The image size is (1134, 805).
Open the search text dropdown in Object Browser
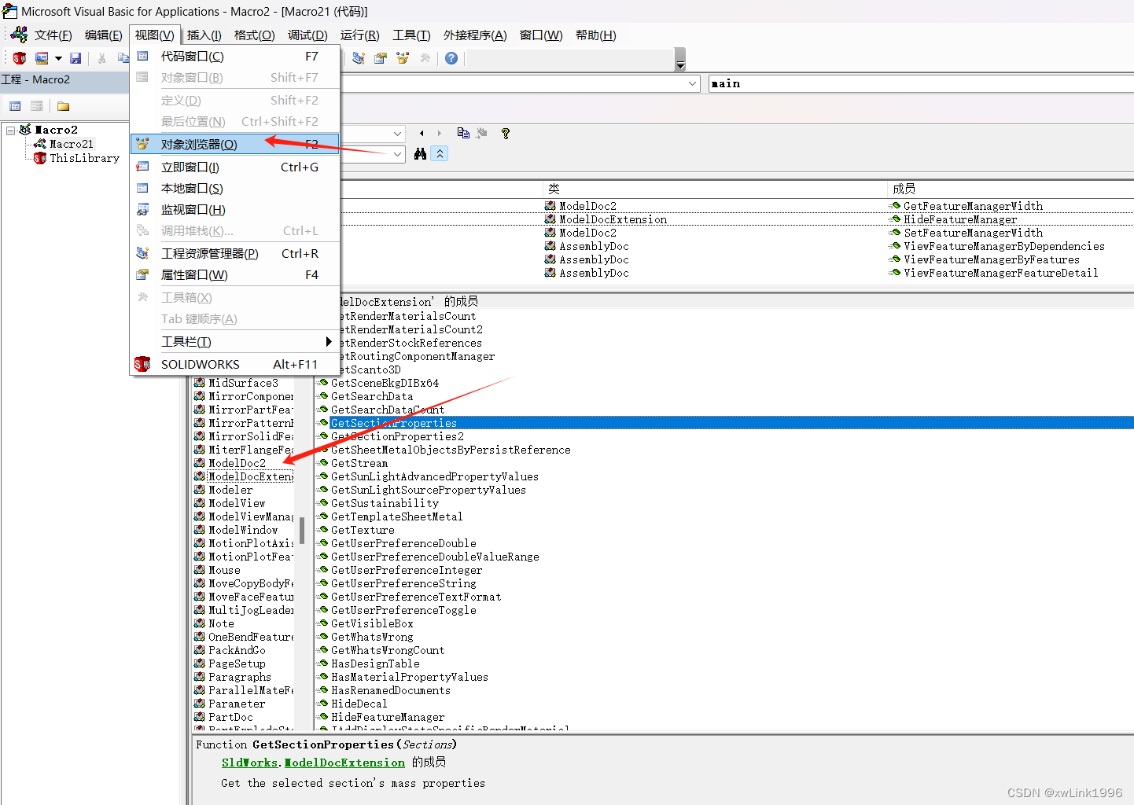398,154
